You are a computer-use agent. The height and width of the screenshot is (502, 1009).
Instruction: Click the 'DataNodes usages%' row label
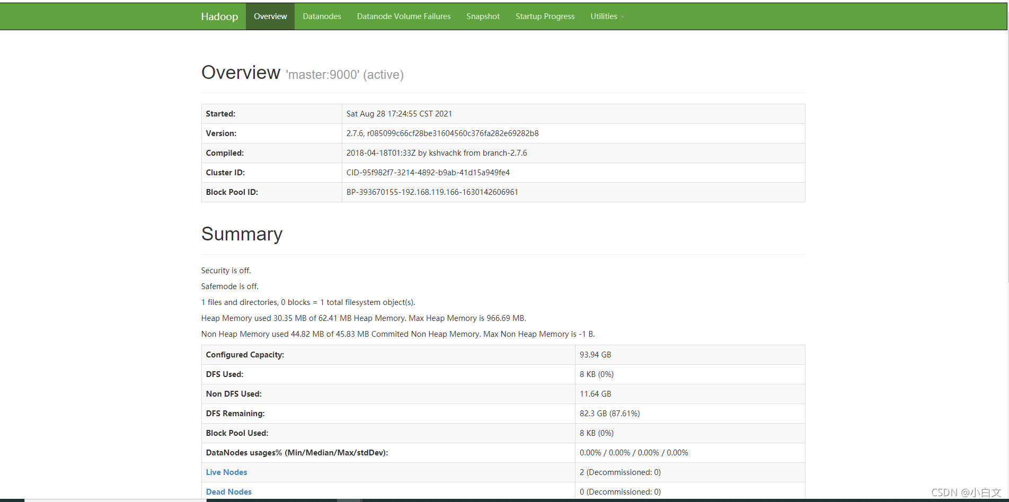click(x=297, y=453)
